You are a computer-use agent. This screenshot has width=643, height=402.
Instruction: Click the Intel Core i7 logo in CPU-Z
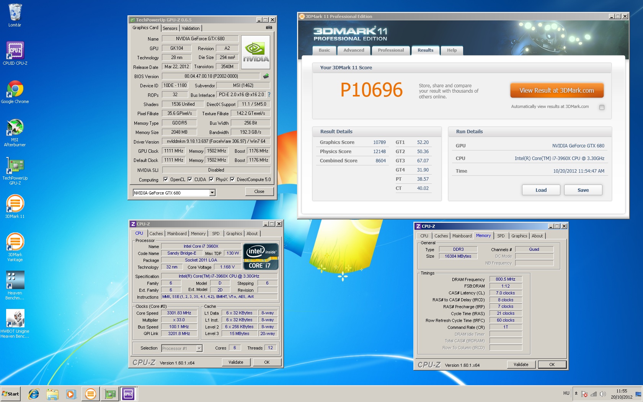(261, 257)
